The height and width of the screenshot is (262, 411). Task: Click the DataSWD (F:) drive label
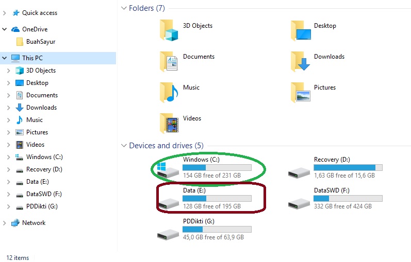[332, 190]
